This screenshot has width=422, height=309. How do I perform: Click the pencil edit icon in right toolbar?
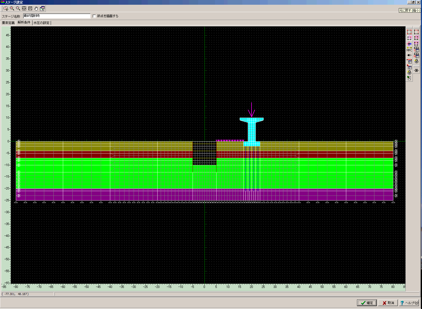pyautogui.click(x=409, y=78)
